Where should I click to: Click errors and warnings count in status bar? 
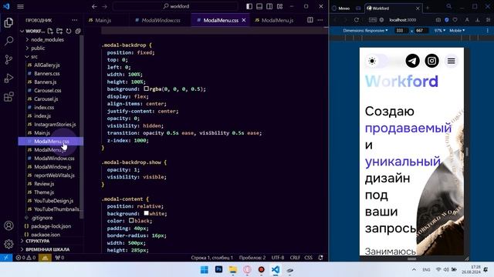coord(25,258)
